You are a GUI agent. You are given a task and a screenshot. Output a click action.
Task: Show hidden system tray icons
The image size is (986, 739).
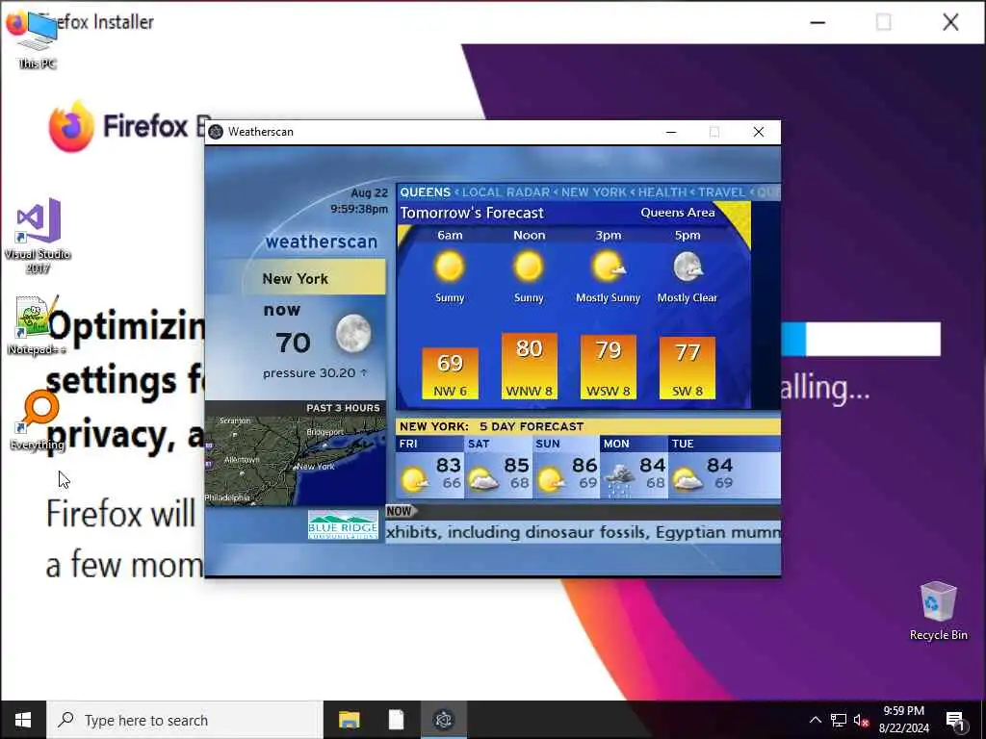click(x=815, y=720)
